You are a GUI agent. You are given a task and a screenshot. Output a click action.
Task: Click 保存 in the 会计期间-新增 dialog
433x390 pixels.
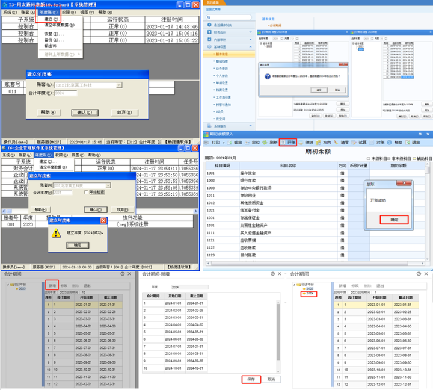pos(251,379)
